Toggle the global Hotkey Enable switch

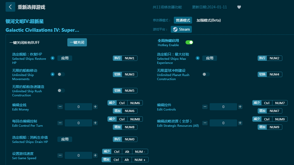[x=189, y=42]
